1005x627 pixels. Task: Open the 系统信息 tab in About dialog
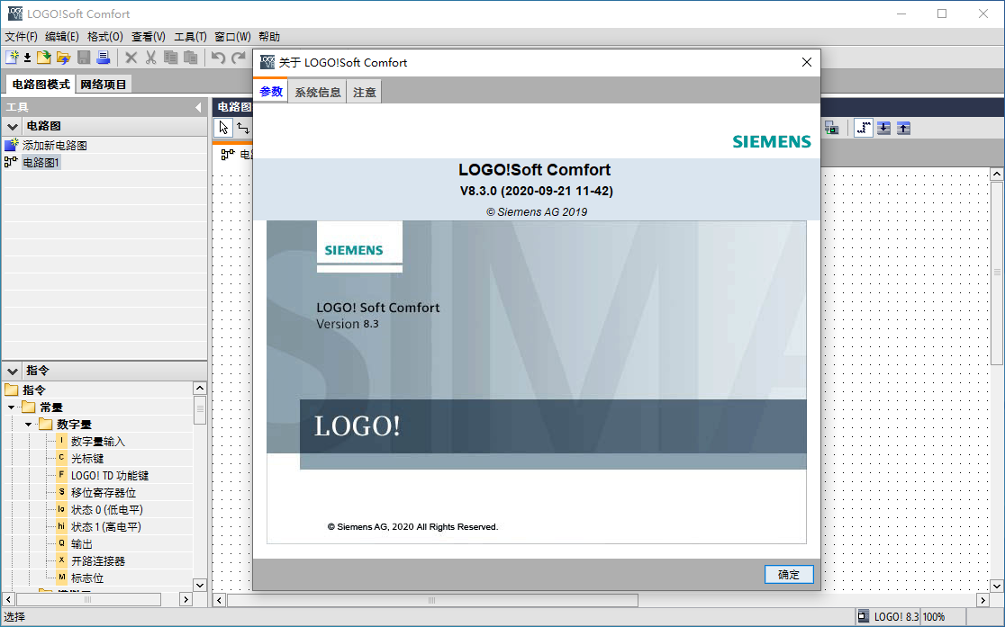(318, 93)
